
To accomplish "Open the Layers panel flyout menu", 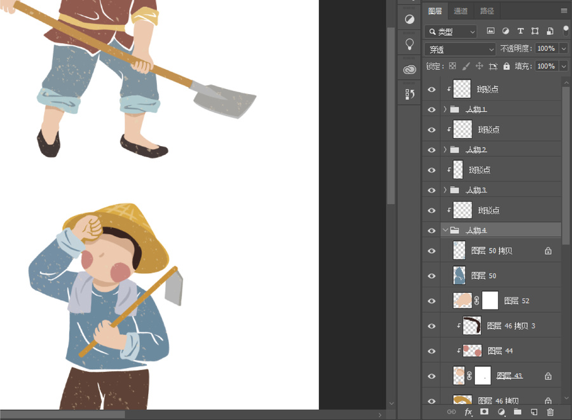I will click(564, 11).
